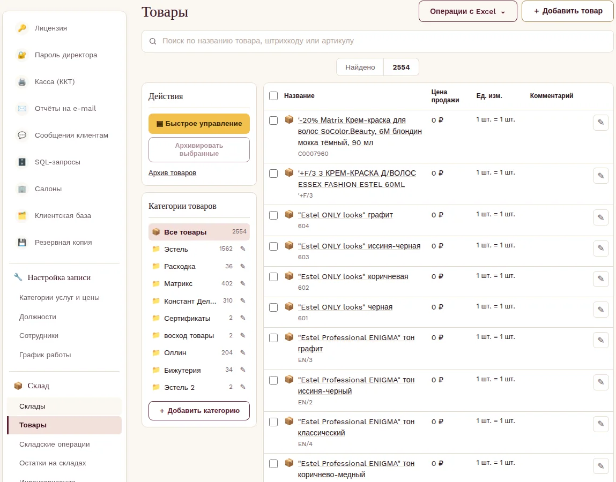This screenshot has height=482, width=616.
Task: Tick checkbox for ENIGMA тон графит
Action: tap(273, 338)
